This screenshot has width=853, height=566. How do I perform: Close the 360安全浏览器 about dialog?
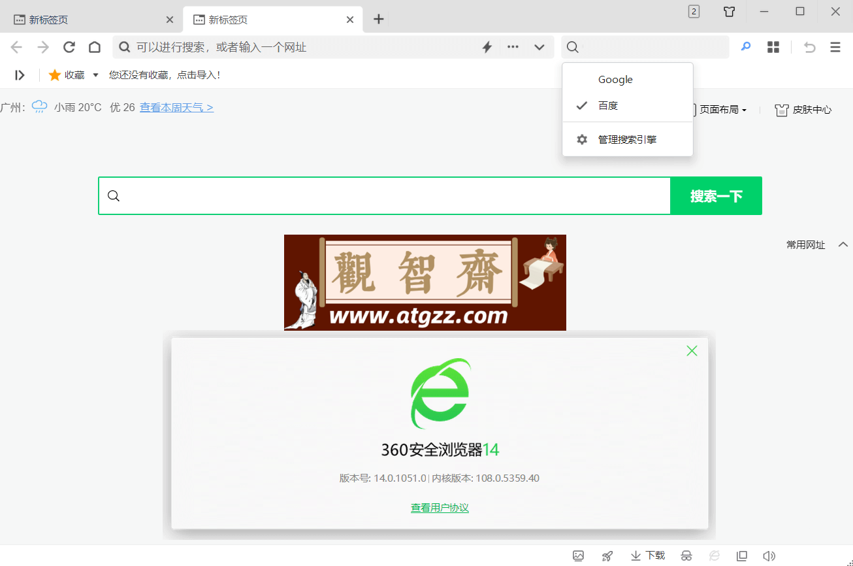point(692,351)
